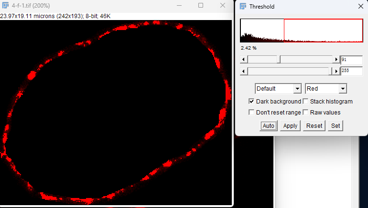This screenshot has width=368, height=208.
Task: Click the left arrow of the maximum threshold slider
Action: point(244,71)
